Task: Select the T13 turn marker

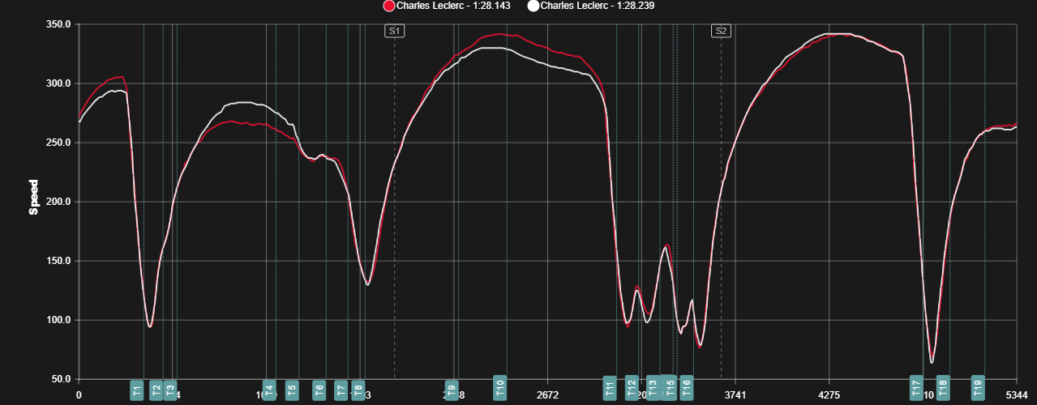Action: [x=653, y=387]
